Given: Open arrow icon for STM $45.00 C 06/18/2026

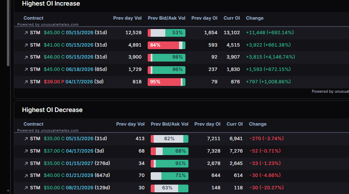Looking at the screenshot, I should click(26, 70).
